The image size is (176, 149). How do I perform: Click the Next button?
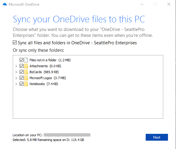coord(157,137)
